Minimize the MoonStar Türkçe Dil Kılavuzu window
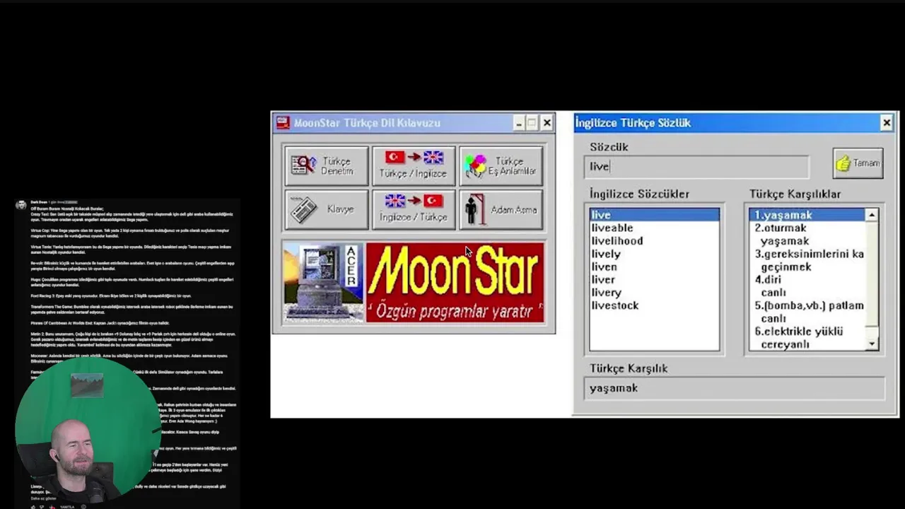 click(518, 123)
